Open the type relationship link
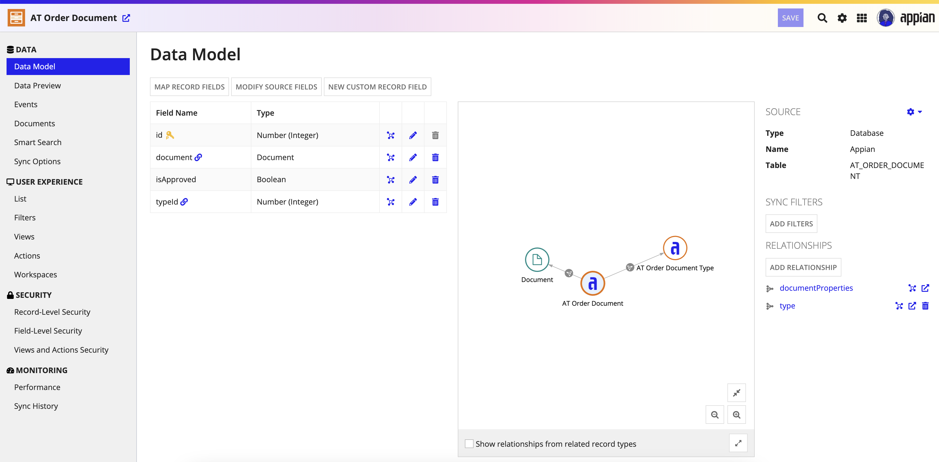This screenshot has width=939, height=462. [x=787, y=306]
